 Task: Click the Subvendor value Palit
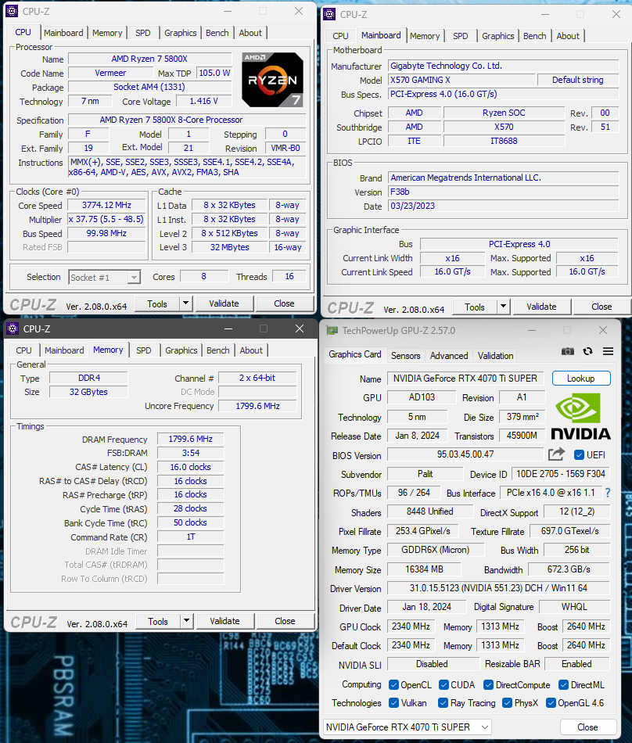click(x=425, y=474)
